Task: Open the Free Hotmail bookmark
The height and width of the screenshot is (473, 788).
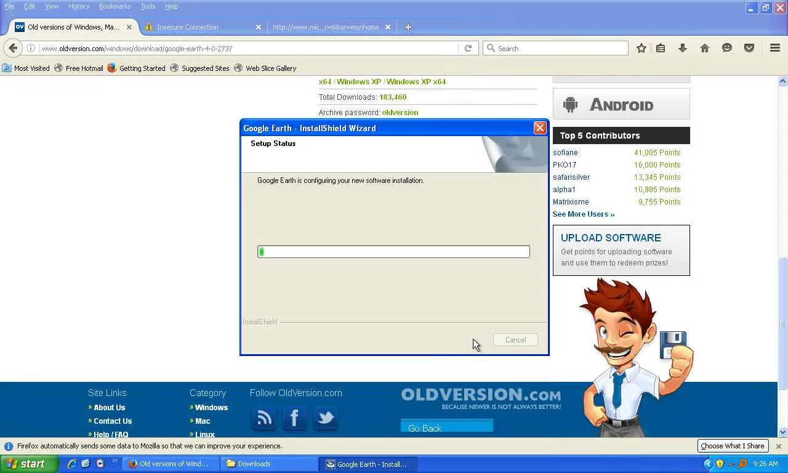Action: point(79,68)
